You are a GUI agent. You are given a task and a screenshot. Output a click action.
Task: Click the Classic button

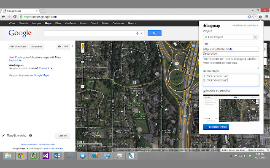pyautogui.click(x=62, y=136)
